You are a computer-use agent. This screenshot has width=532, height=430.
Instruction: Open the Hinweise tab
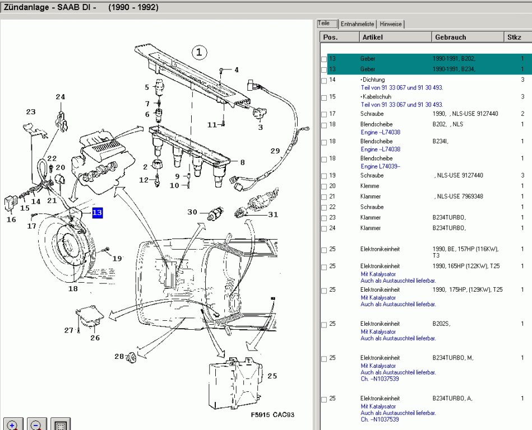coord(391,24)
